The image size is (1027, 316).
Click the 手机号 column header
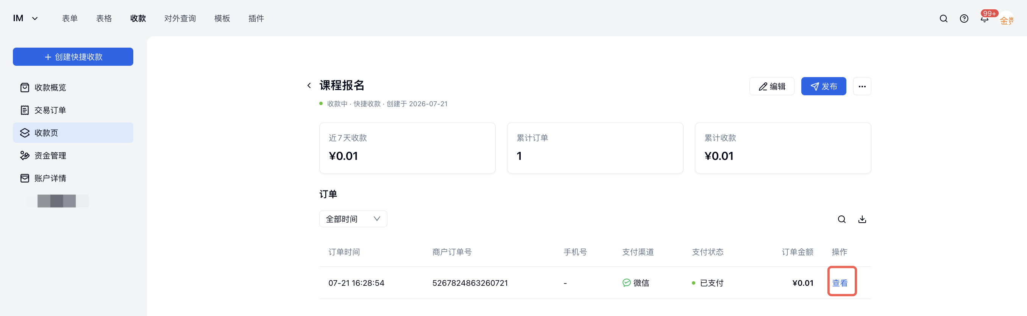pyautogui.click(x=575, y=252)
